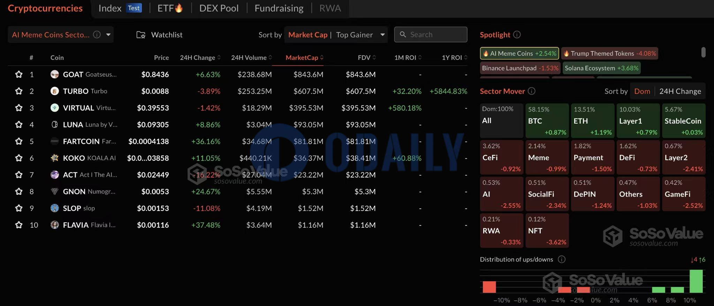Click the GOAT coin logo
Viewport: 714px width, 306px height.
pos(55,74)
